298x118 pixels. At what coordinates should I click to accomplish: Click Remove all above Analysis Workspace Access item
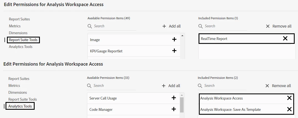pyautogui.click(x=278, y=86)
